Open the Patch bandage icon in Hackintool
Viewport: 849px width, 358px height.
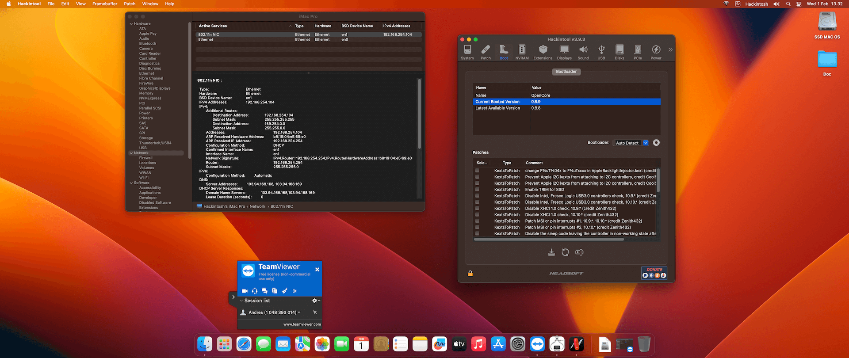[486, 52]
